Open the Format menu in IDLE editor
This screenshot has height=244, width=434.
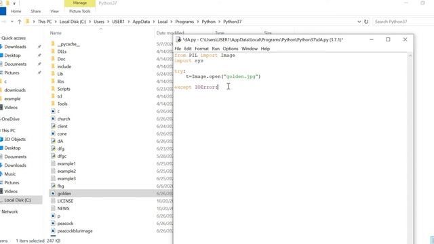pos(201,48)
